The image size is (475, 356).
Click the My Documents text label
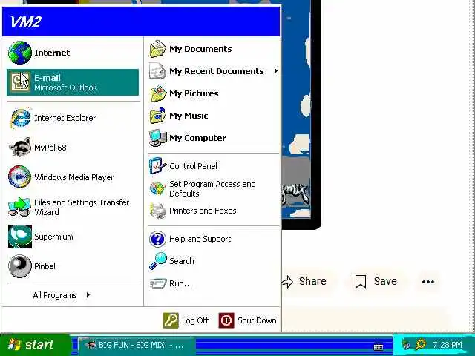pyautogui.click(x=200, y=49)
